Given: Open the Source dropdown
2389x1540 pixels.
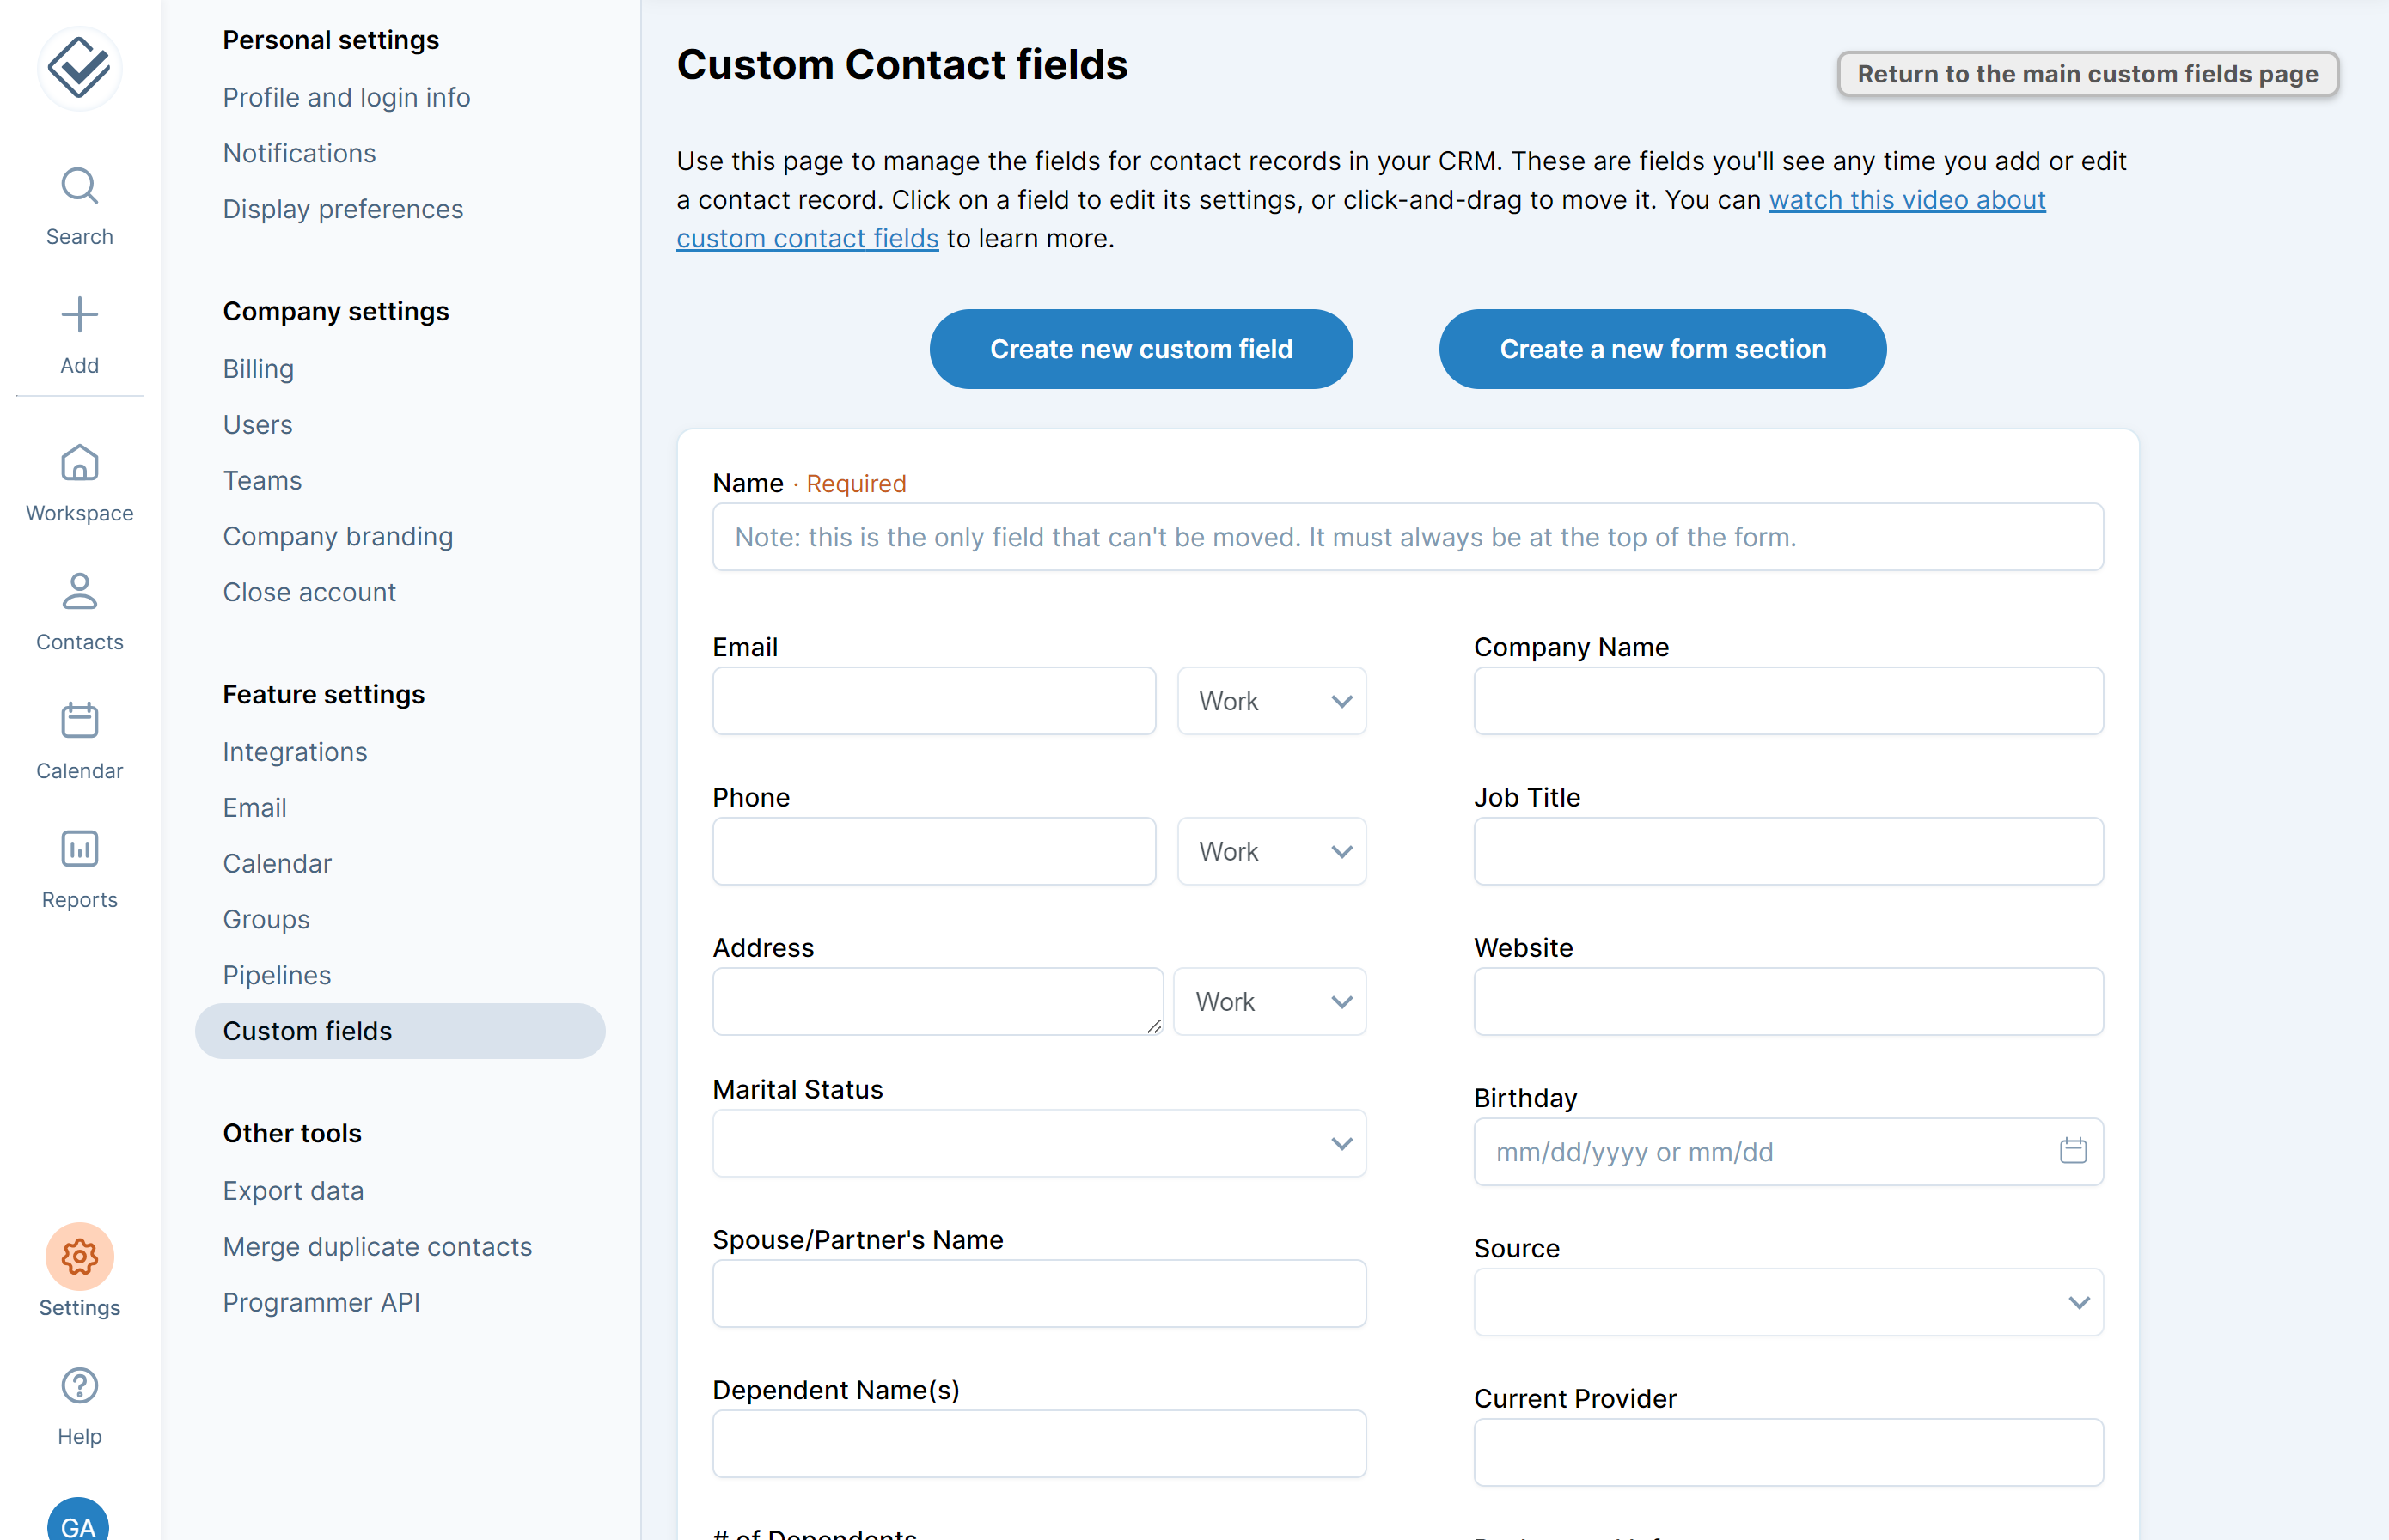Looking at the screenshot, I should point(1787,1302).
